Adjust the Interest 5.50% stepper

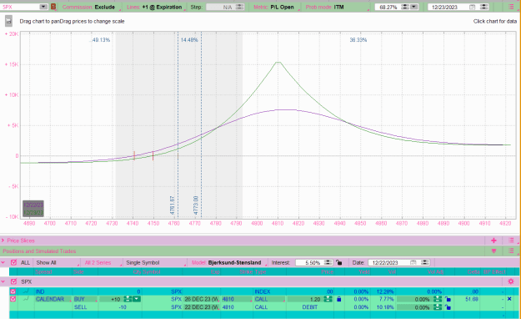(x=328, y=262)
